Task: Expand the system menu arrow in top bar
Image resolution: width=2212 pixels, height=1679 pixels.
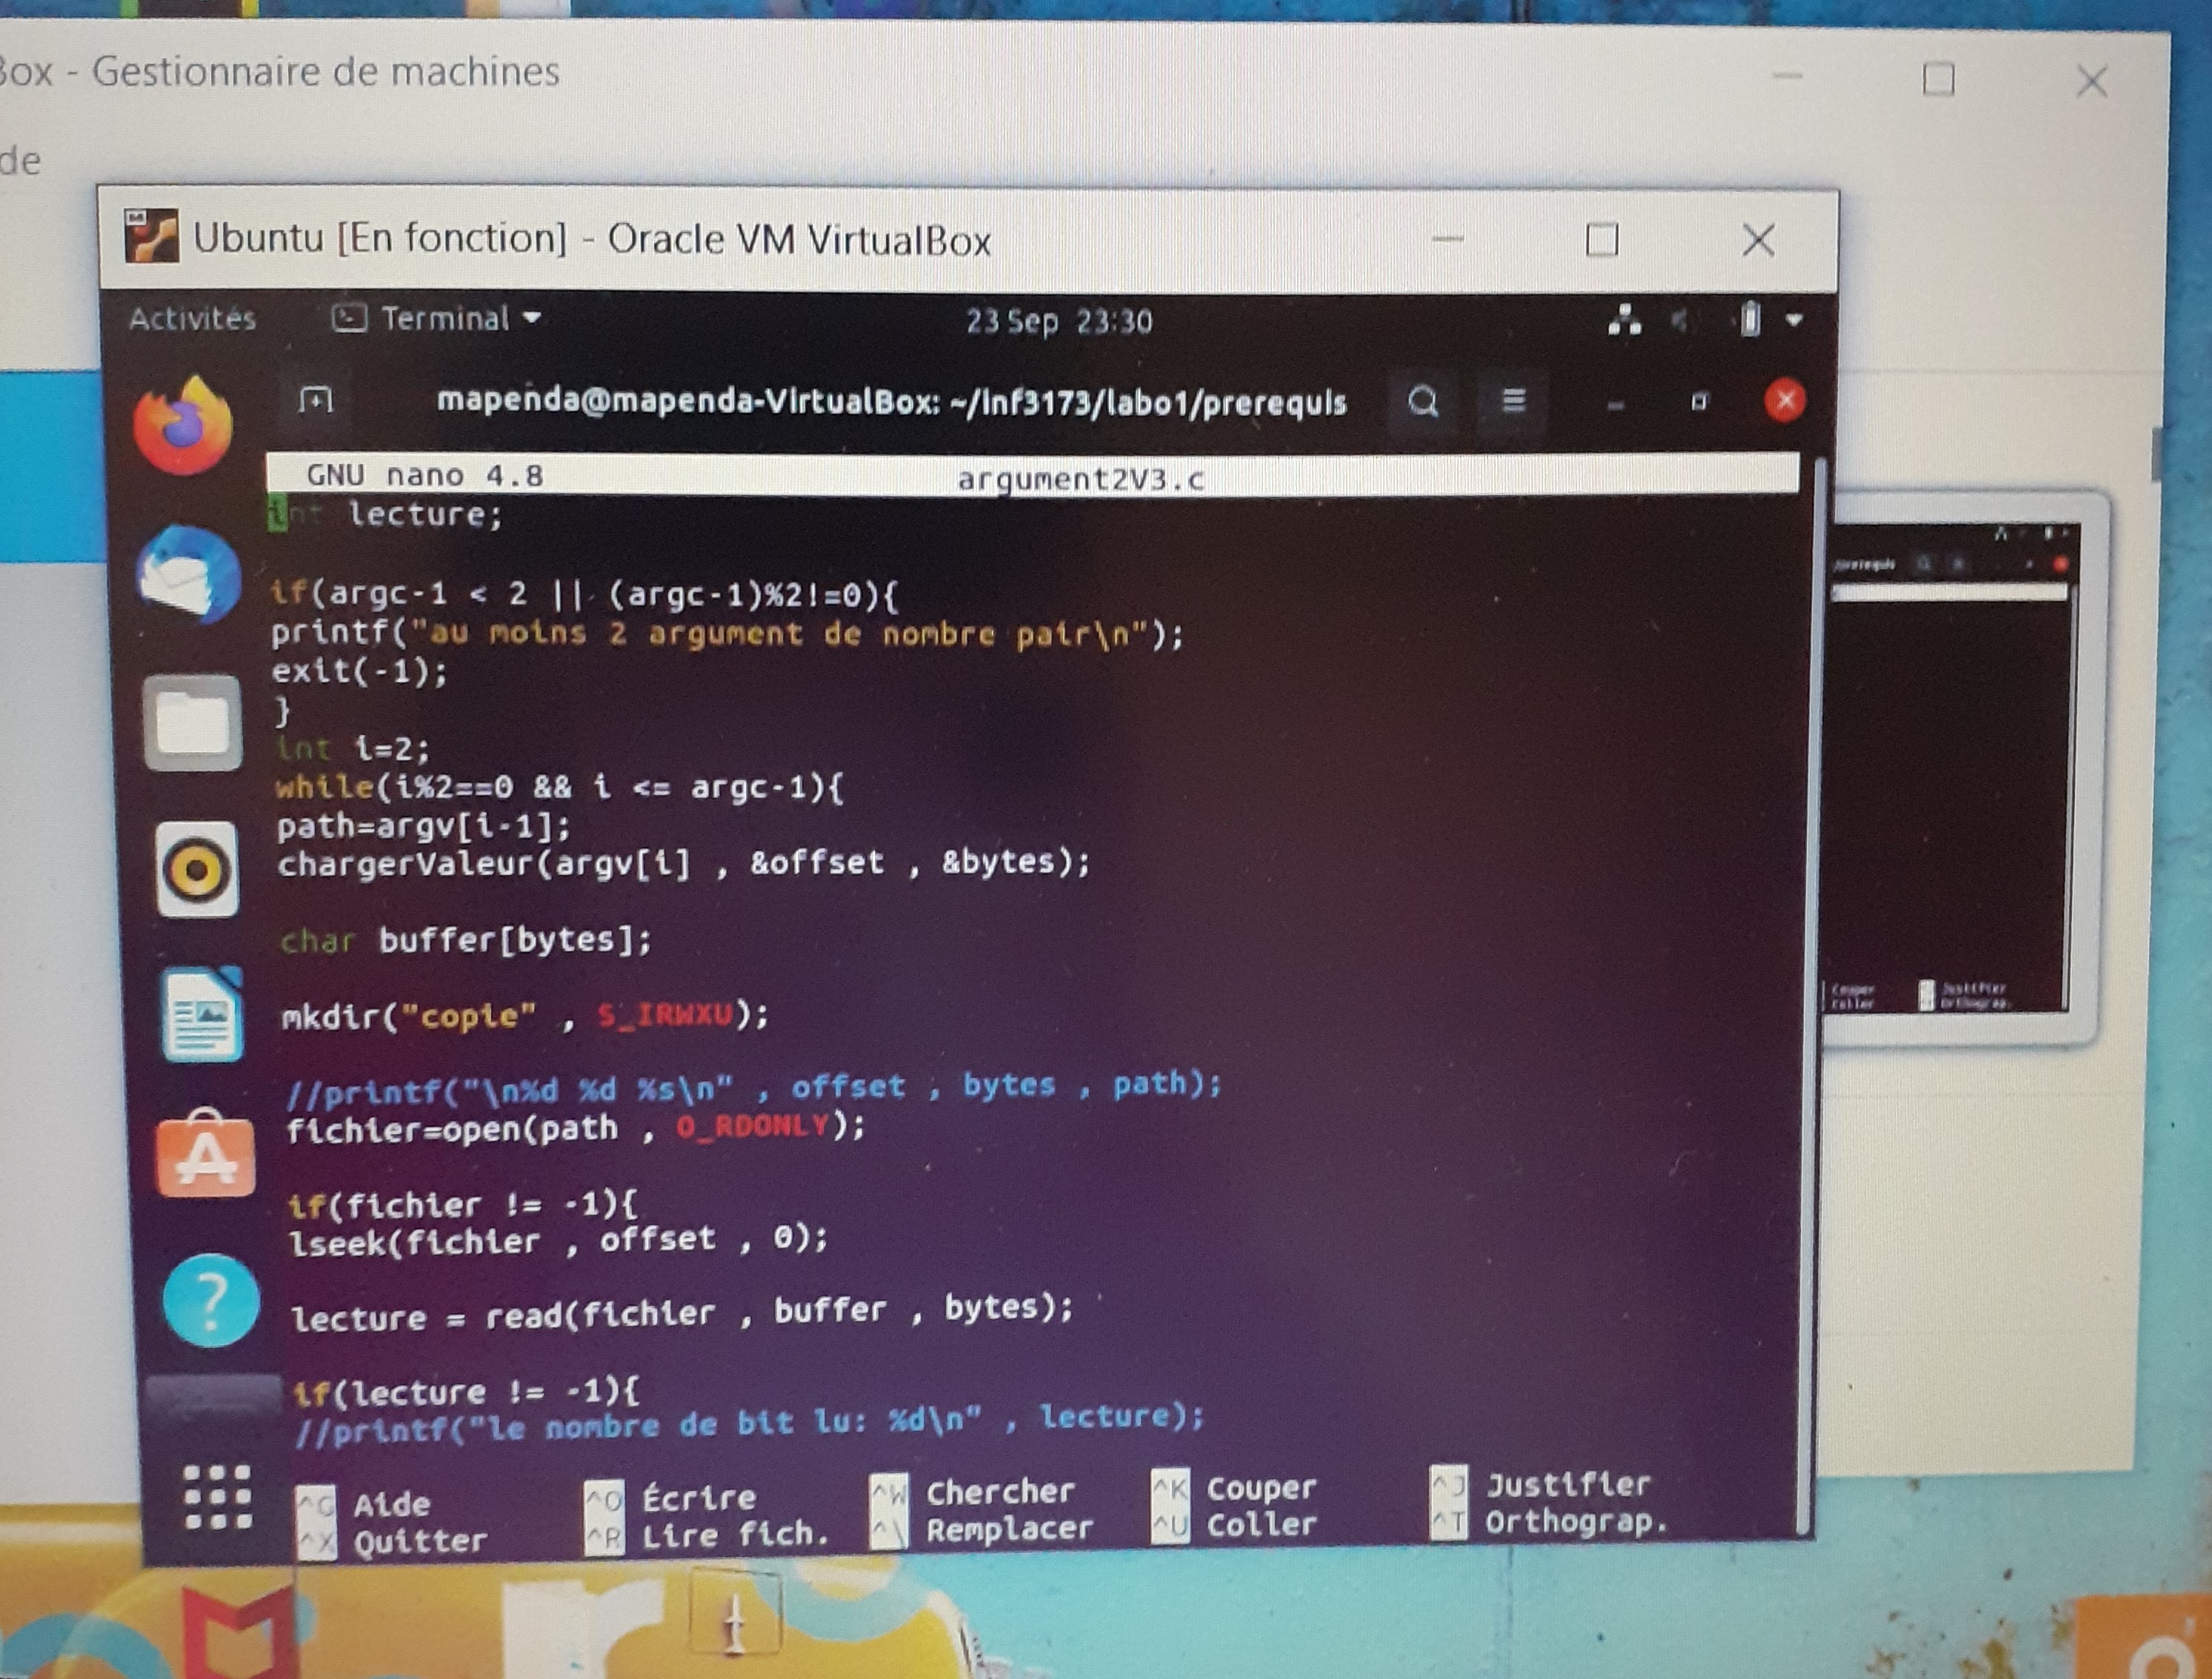Action: tap(1794, 321)
